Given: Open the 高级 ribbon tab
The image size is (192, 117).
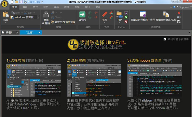Looking at the screenshot, I should tap(98, 7).
